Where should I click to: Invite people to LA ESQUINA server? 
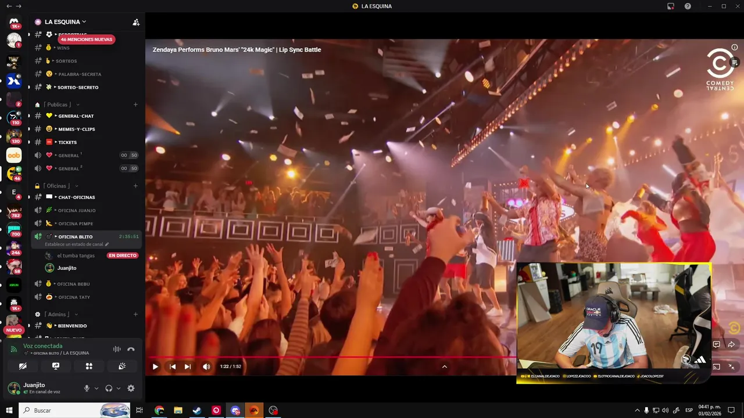point(136,22)
